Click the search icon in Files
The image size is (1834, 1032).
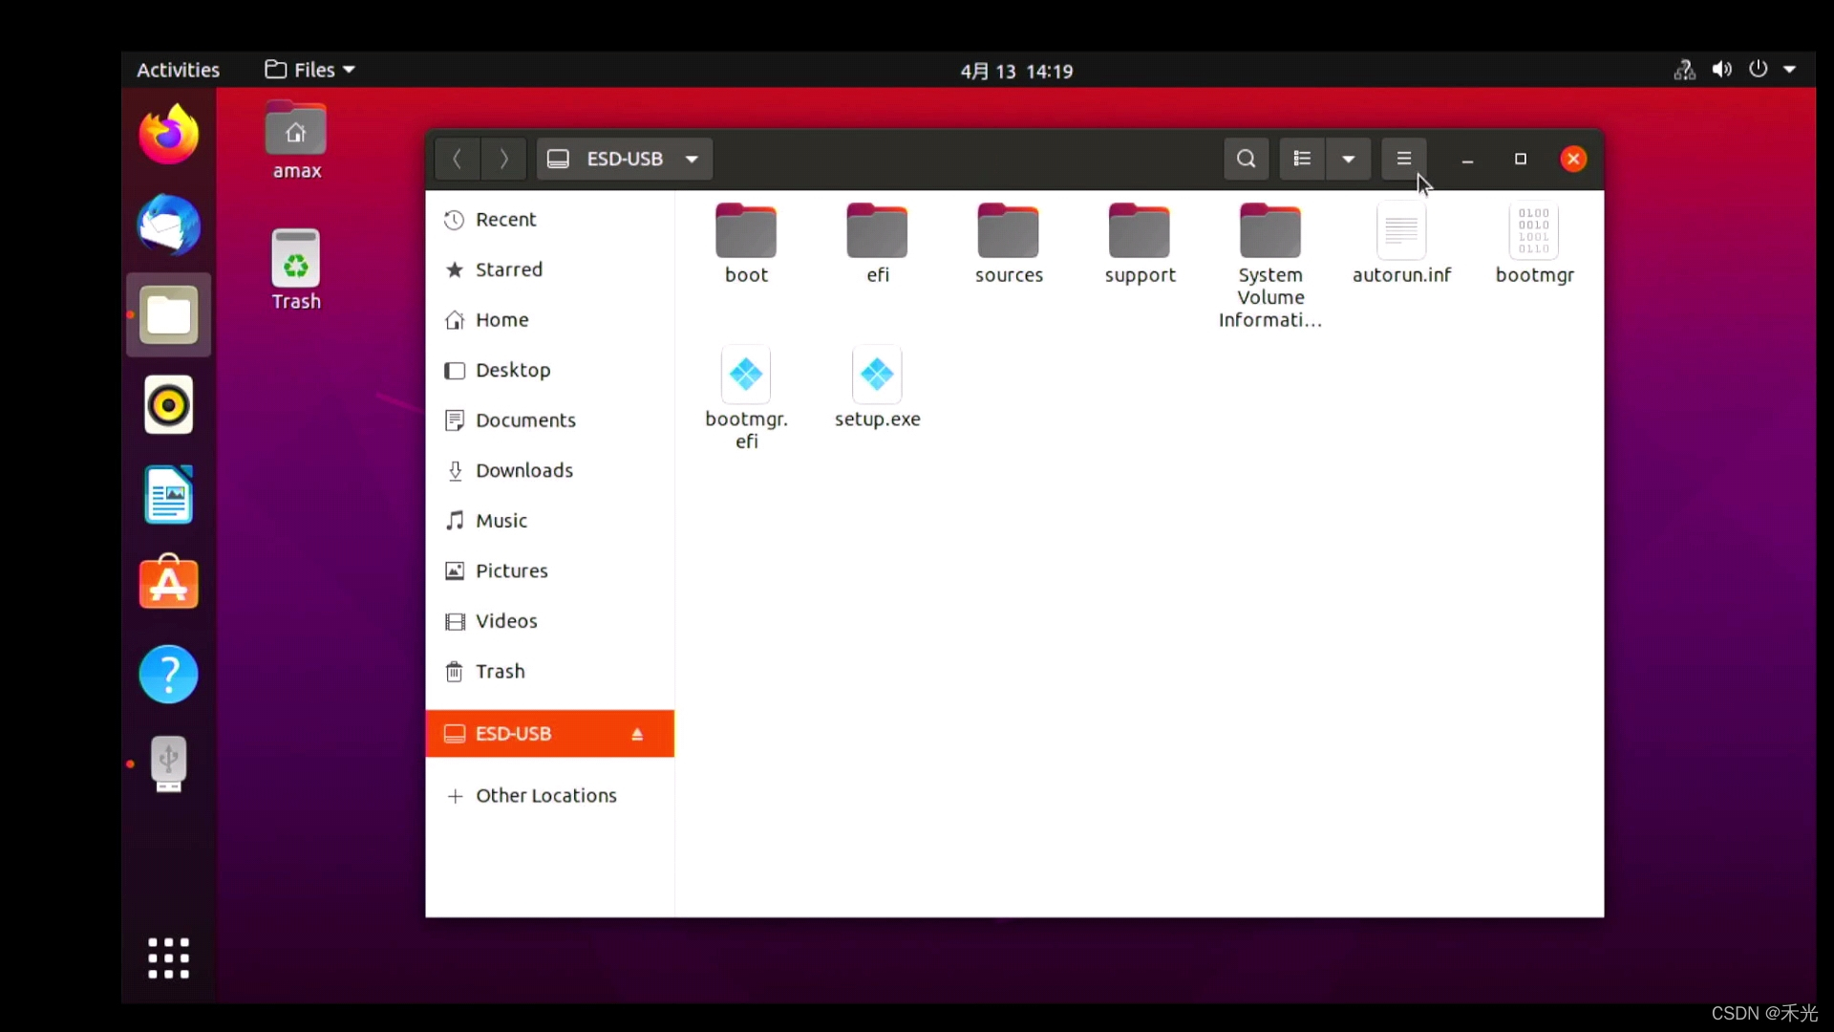click(1245, 158)
